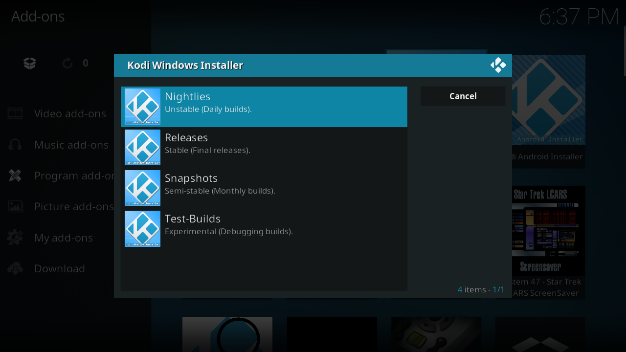This screenshot has width=626, height=352.
Task: Click the Nightlies Kodi installer icon
Action: tap(142, 107)
